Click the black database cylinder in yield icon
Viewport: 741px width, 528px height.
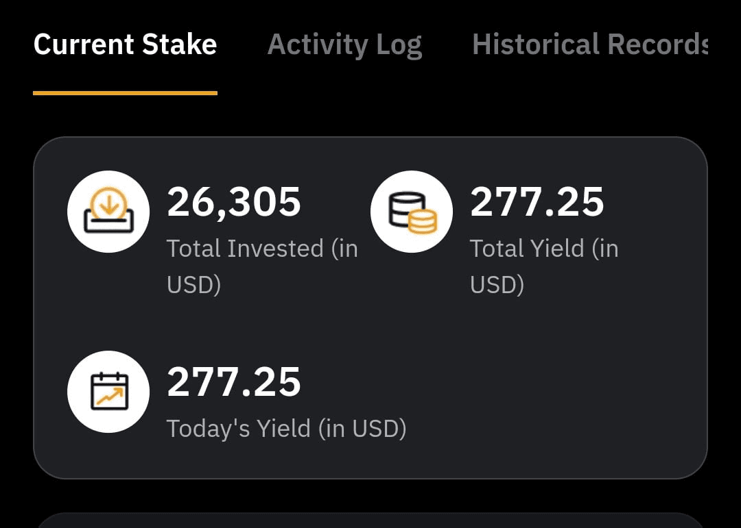pyautogui.click(x=405, y=209)
